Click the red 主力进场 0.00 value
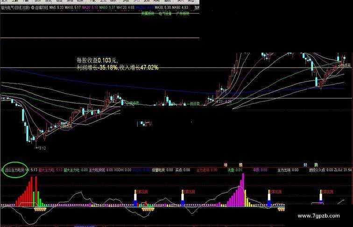The width and height of the screenshot is (353, 227). tap(207, 170)
